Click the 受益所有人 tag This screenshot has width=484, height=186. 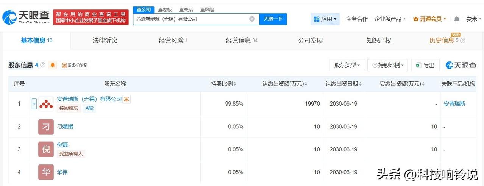coord(71,154)
